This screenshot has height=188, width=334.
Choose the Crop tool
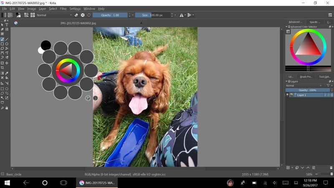(x=3, y=68)
